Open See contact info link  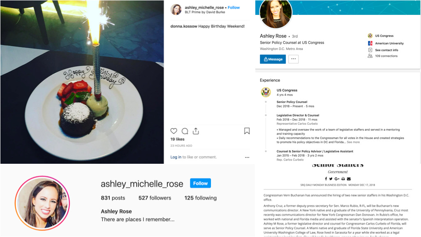point(386,50)
